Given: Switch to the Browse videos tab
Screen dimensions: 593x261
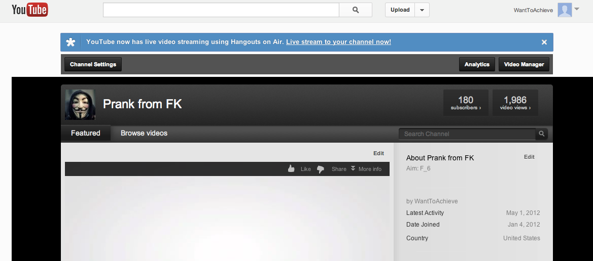Looking at the screenshot, I should tap(144, 133).
